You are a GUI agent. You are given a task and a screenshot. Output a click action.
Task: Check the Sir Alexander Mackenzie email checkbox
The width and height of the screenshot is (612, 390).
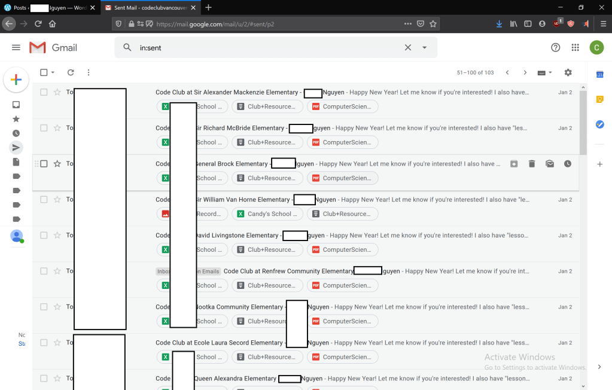(44, 92)
